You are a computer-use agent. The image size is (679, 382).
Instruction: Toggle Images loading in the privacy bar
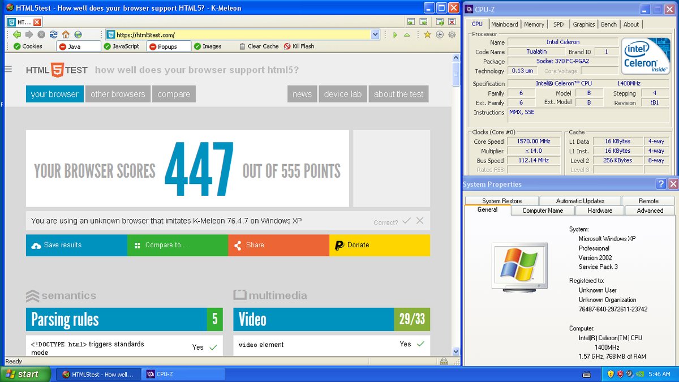point(207,46)
